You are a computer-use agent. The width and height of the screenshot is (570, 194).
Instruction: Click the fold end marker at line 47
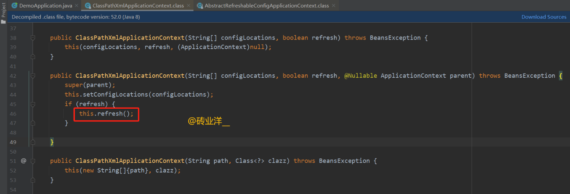pos(33,123)
